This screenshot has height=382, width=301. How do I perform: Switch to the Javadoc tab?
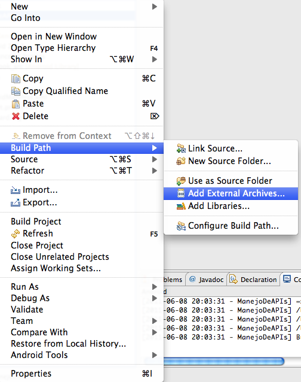point(207,280)
